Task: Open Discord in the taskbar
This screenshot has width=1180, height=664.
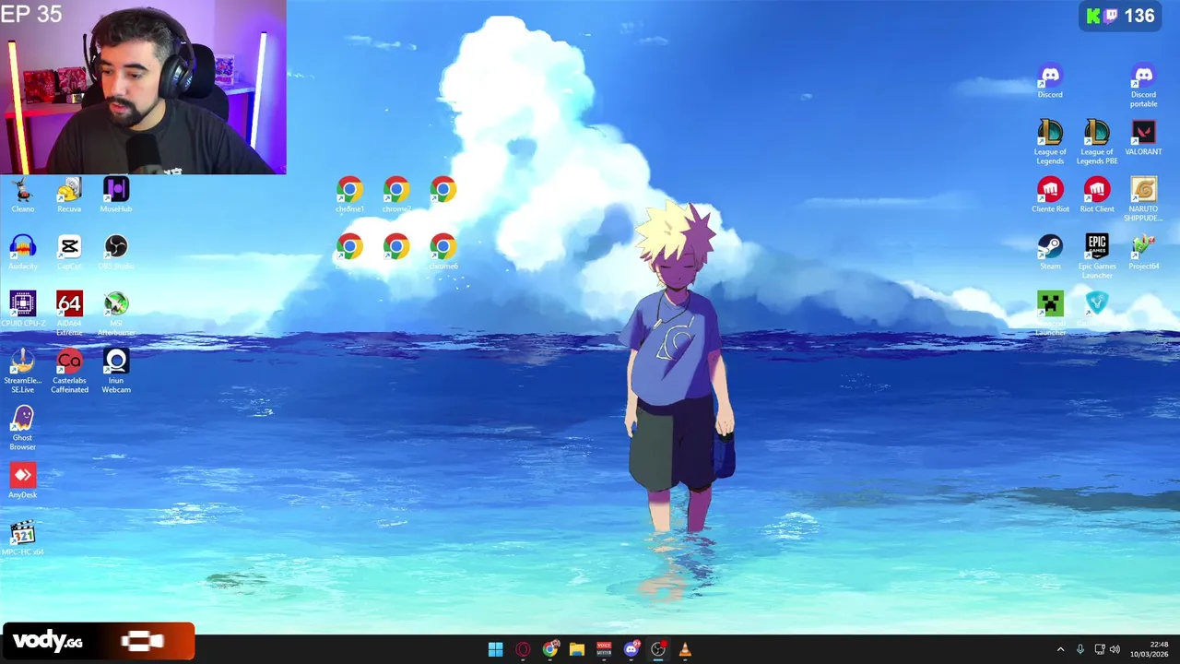Action: click(631, 649)
